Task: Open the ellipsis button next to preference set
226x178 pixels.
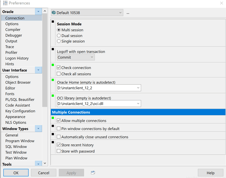Action: [128, 13]
